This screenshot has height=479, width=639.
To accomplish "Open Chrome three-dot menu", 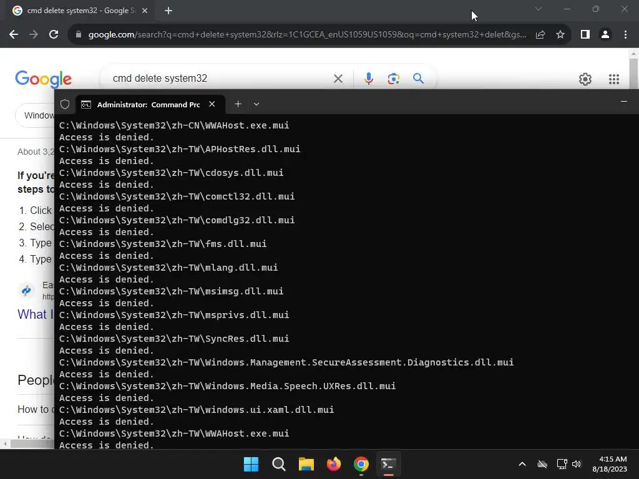I will click(x=625, y=35).
